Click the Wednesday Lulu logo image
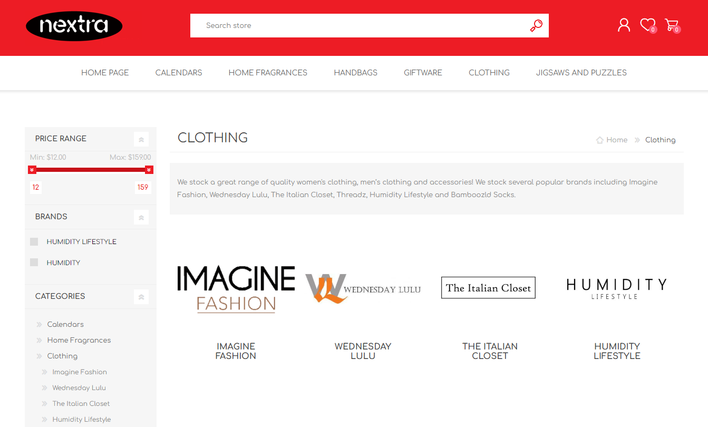 click(363, 289)
